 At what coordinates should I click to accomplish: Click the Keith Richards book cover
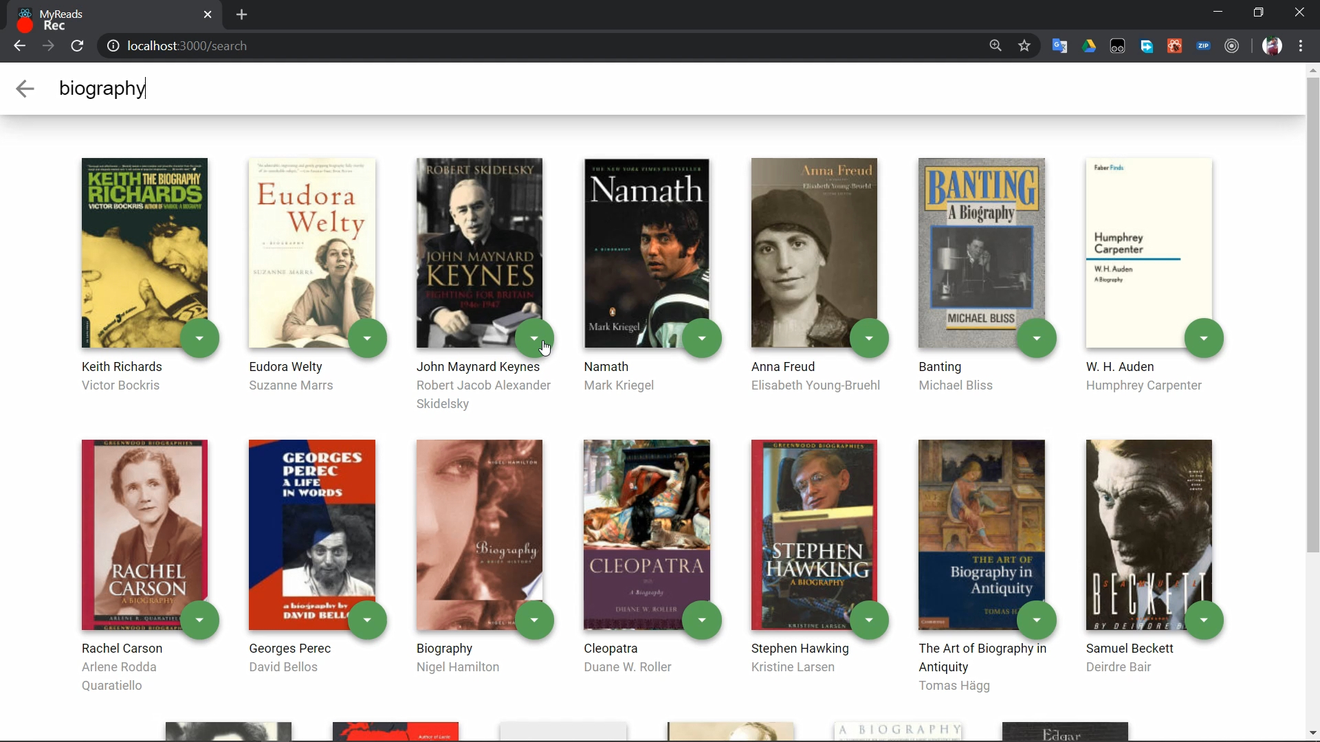[x=144, y=253]
